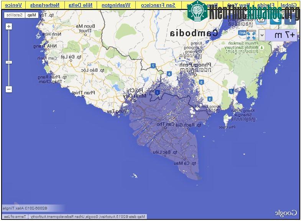
Task: Open the Reddit share icon
Action: pos(262,20)
